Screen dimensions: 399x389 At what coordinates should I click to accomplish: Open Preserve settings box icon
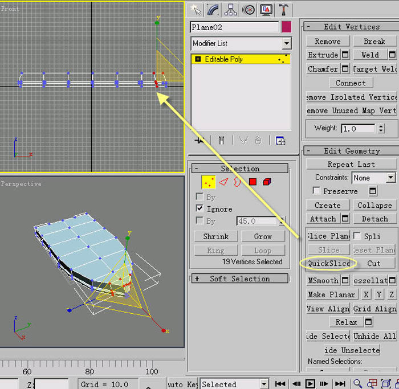coord(373,191)
